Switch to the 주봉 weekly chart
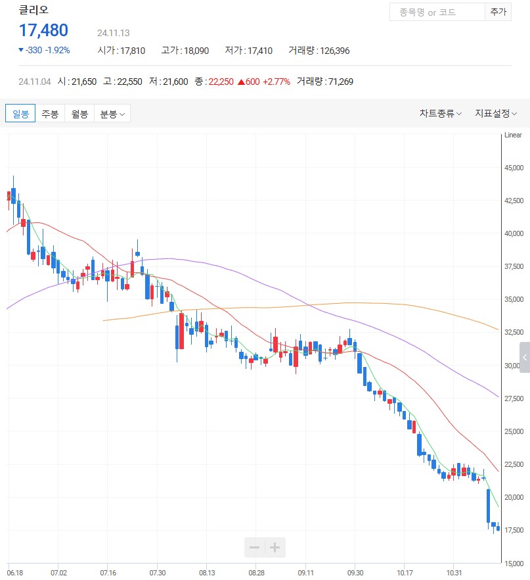Image resolution: width=530 pixels, height=580 pixels. (50, 114)
